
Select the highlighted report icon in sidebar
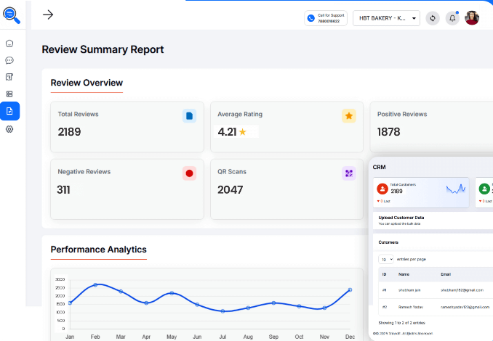(9, 111)
